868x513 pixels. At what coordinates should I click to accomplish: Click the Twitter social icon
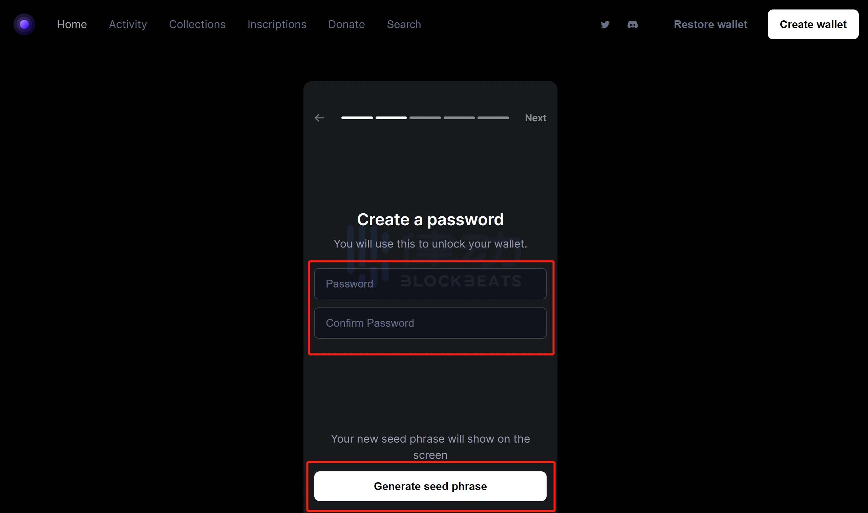605,24
